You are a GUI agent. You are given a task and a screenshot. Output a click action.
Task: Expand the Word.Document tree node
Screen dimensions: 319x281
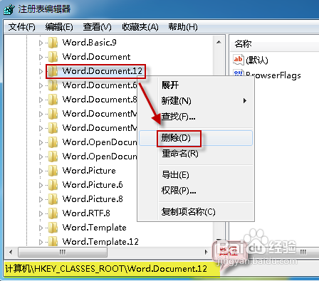click(41, 57)
